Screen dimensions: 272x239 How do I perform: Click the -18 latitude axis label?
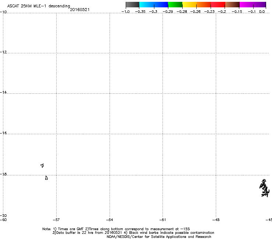point(3,174)
